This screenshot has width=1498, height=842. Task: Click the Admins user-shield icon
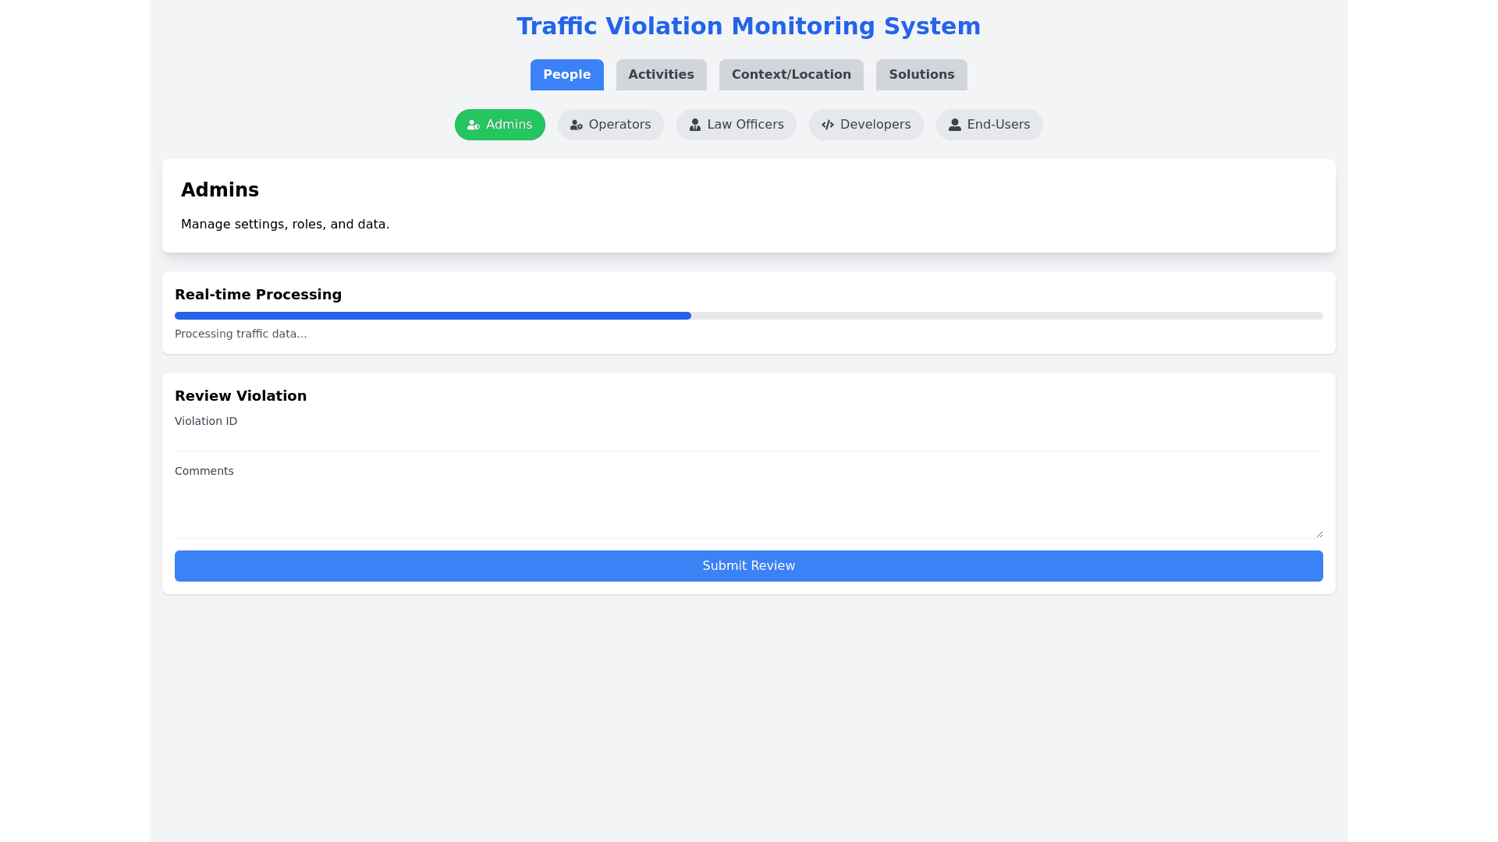[x=474, y=125]
